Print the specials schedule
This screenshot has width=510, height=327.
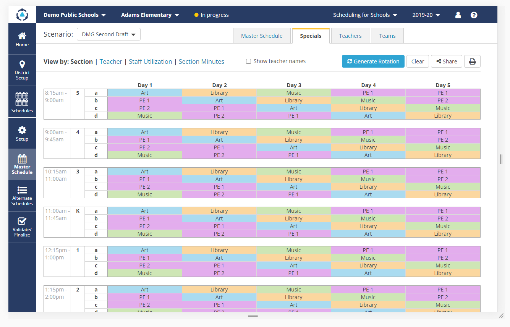pyautogui.click(x=472, y=61)
